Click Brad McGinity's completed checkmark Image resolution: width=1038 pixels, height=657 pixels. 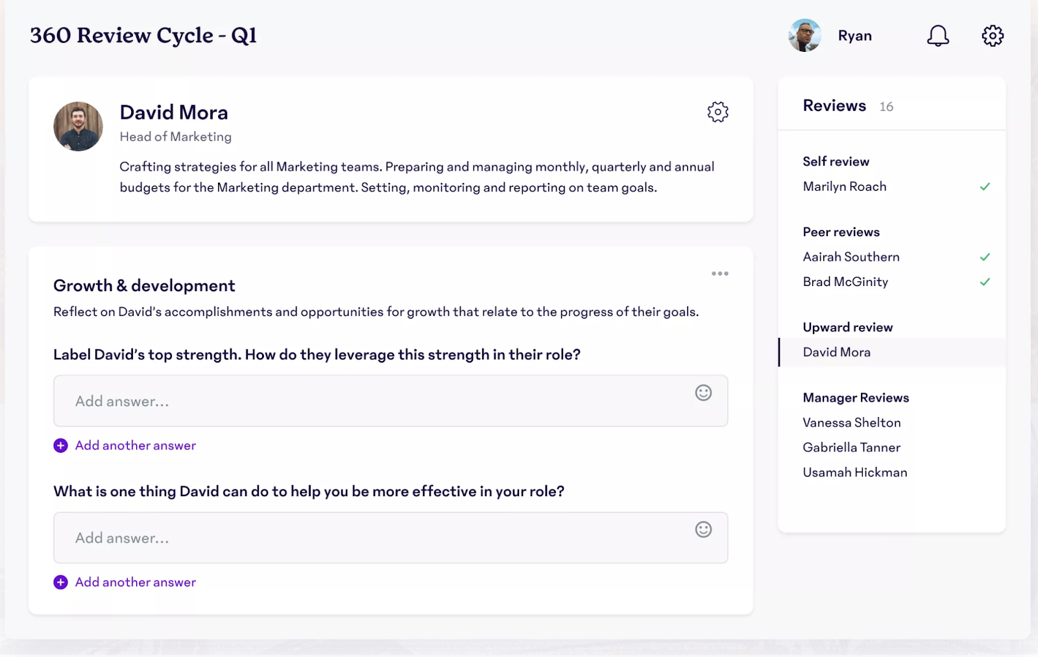click(x=985, y=282)
